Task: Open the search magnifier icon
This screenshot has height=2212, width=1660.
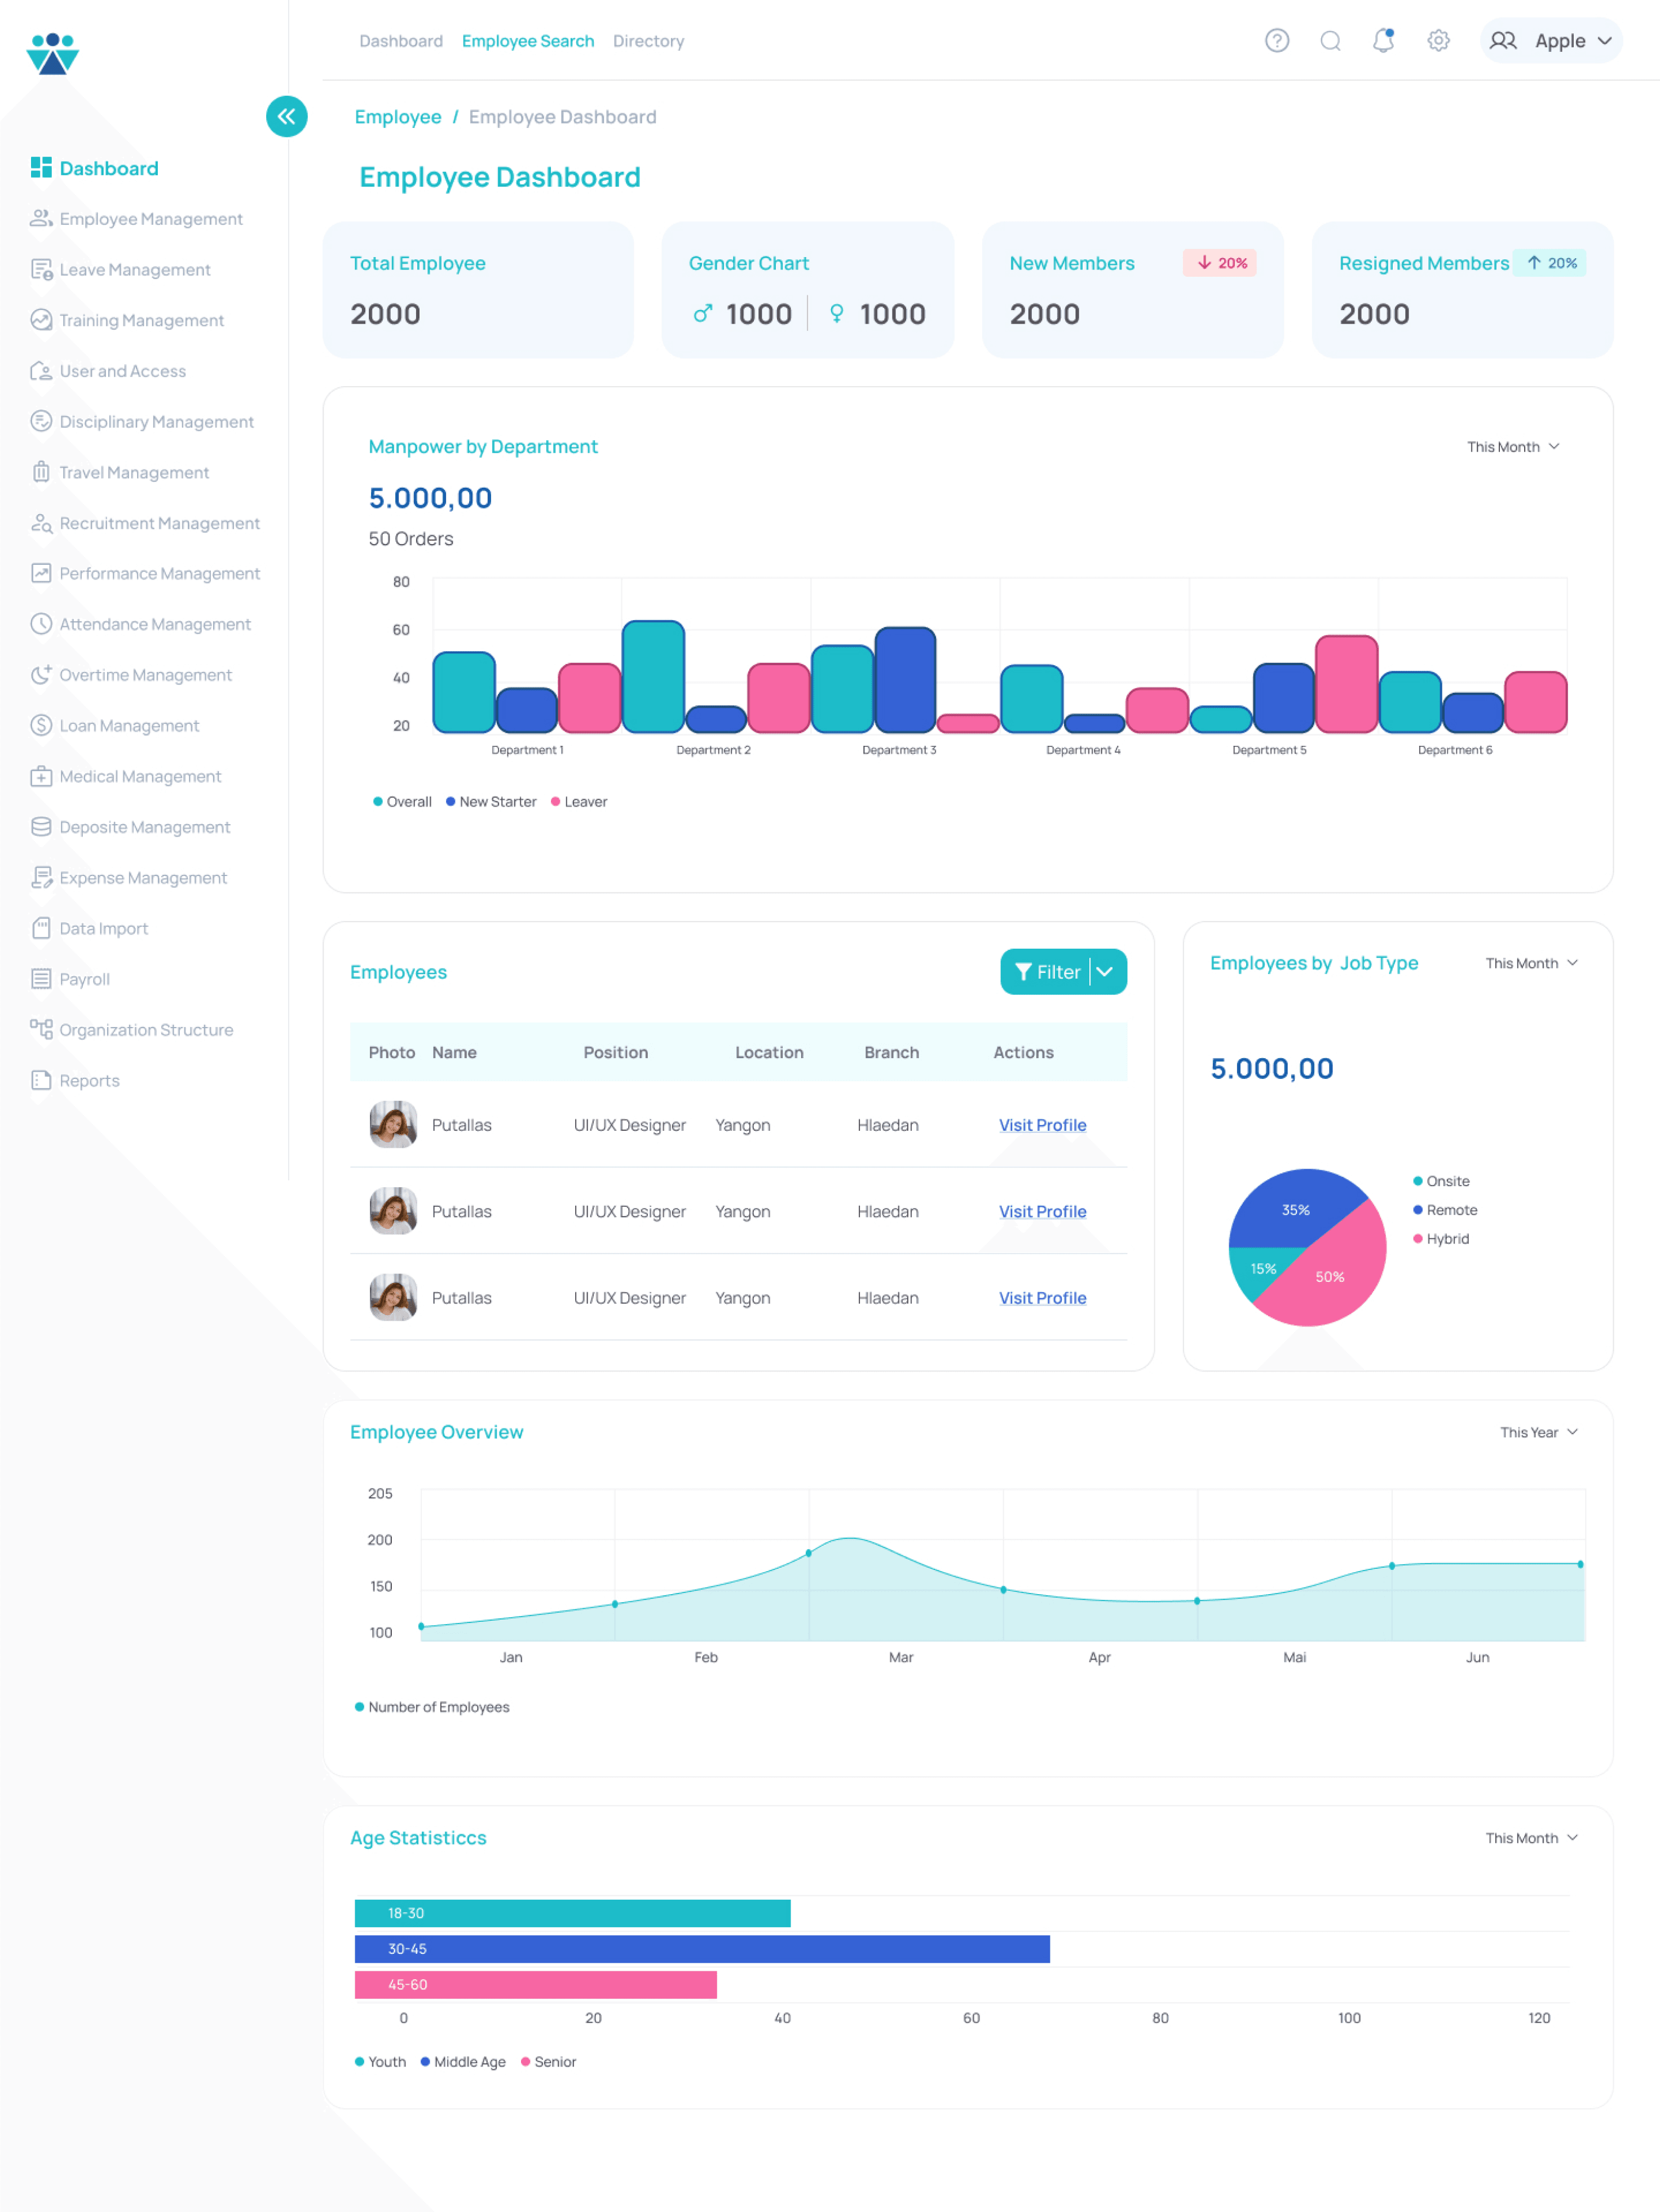Action: [1330, 41]
